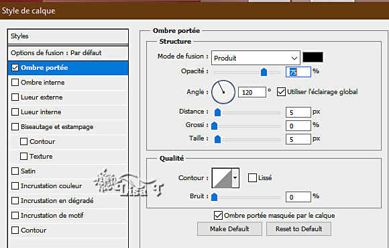Click the Distance slider handle
Viewport: 389px width, 248px height.
click(x=217, y=112)
